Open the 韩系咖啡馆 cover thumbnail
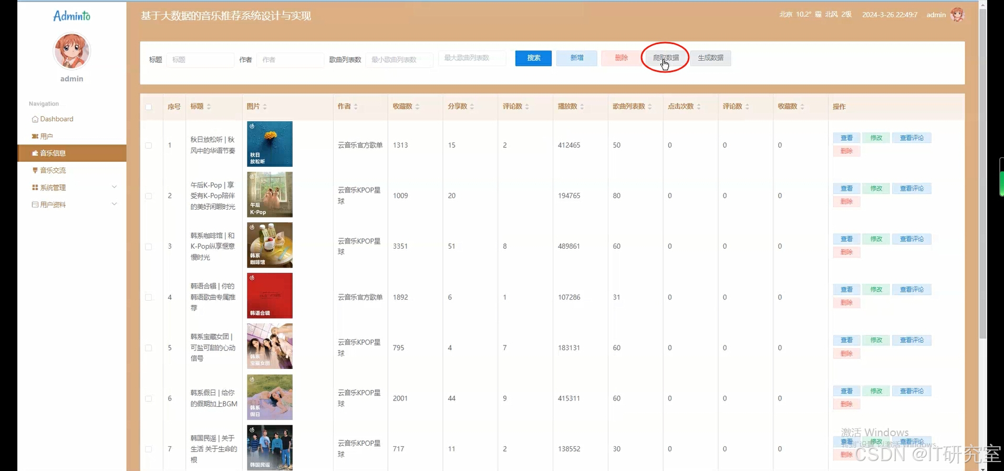Image resolution: width=1004 pixels, height=471 pixels. 270,245
